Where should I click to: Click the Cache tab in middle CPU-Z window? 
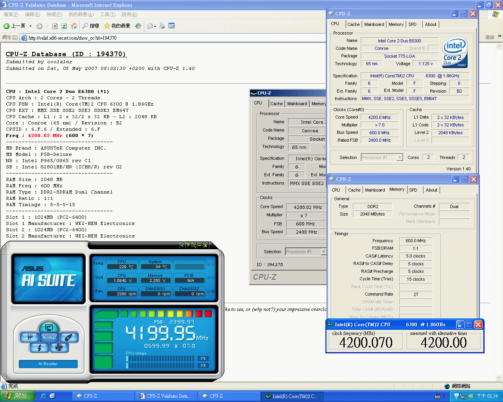click(x=276, y=104)
